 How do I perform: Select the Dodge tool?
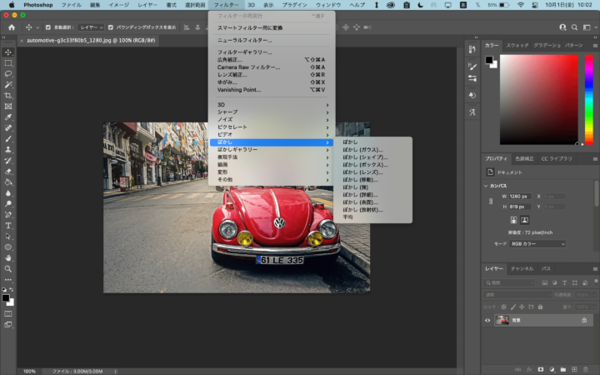(x=8, y=203)
